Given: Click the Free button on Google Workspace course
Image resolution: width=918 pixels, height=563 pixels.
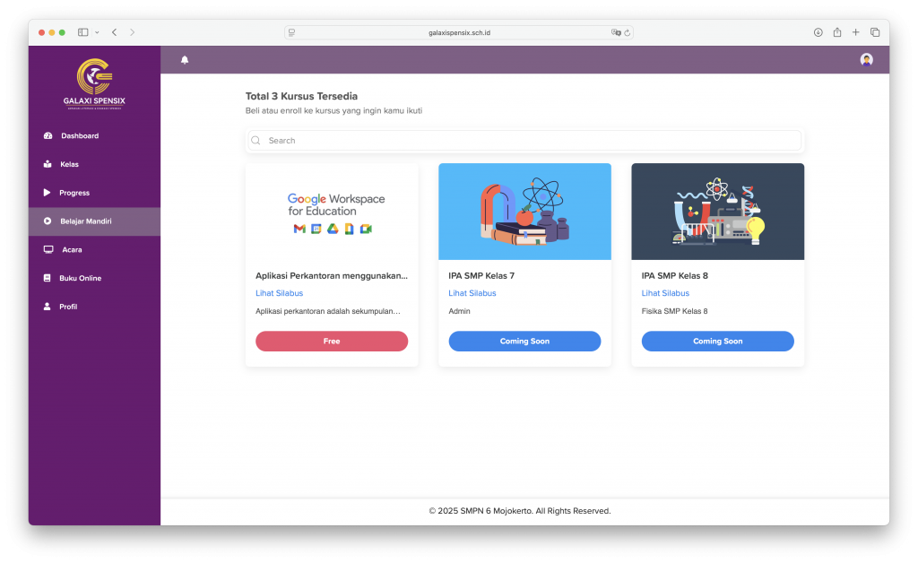Looking at the screenshot, I should [x=332, y=342].
